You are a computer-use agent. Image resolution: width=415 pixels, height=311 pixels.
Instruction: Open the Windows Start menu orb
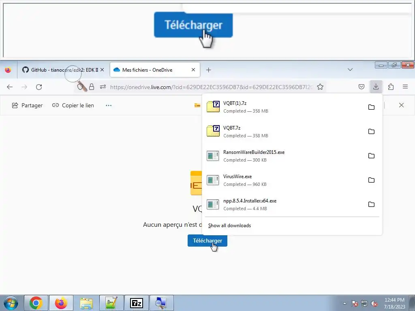pyautogui.click(x=11, y=303)
